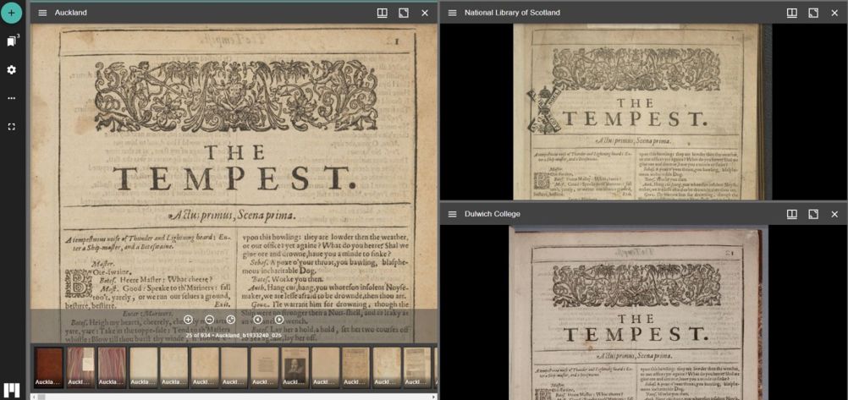
Task: Open view layout options in Dulwich College window
Action: (x=792, y=214)
